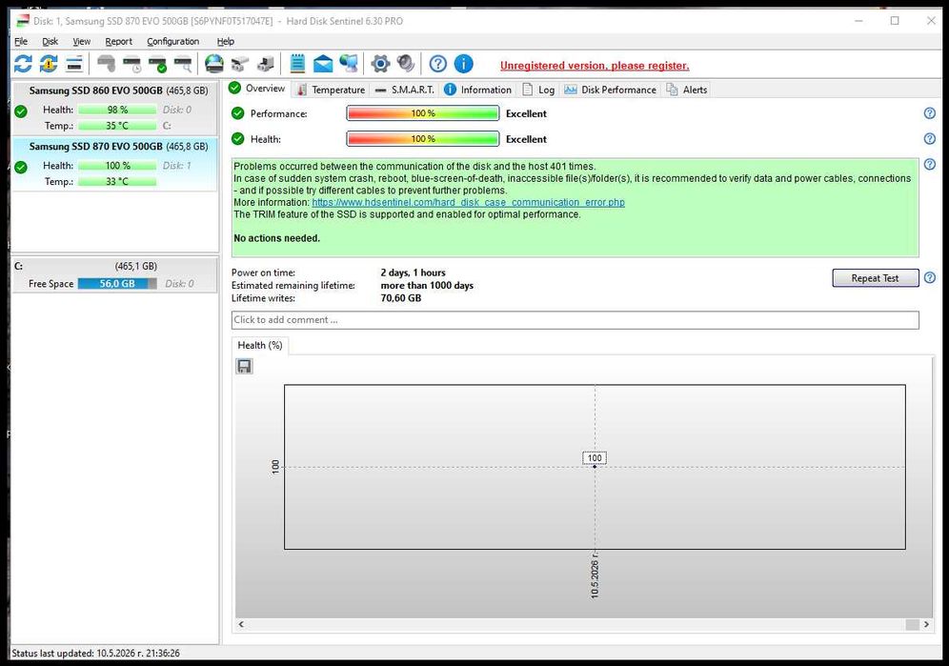
Task: Click the Free Space 56,0 GB bar
Action: click(117, 283)
